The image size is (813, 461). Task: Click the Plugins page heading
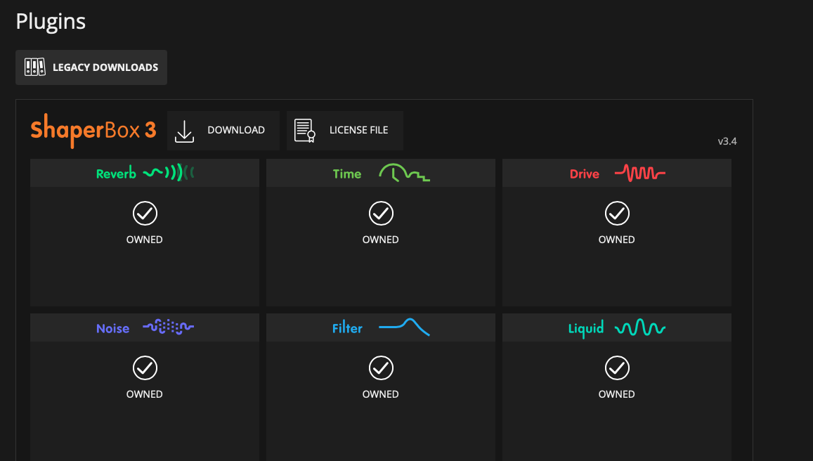[51, 22]
